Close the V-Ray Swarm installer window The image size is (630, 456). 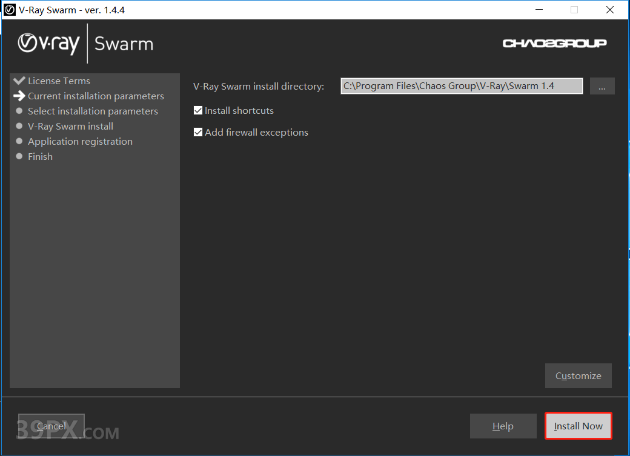pos(610,10)
